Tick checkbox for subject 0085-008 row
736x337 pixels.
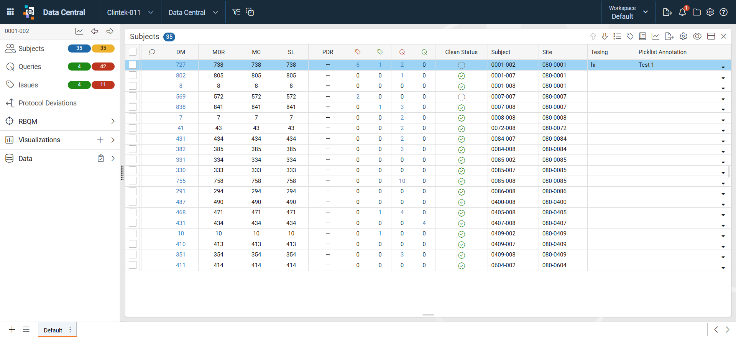(133, 181)
